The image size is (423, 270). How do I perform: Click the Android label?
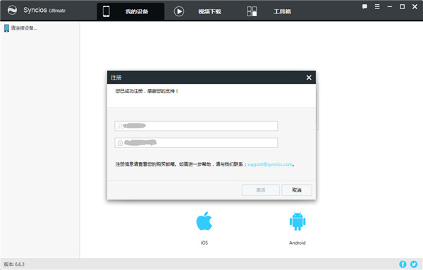(298, 243)
